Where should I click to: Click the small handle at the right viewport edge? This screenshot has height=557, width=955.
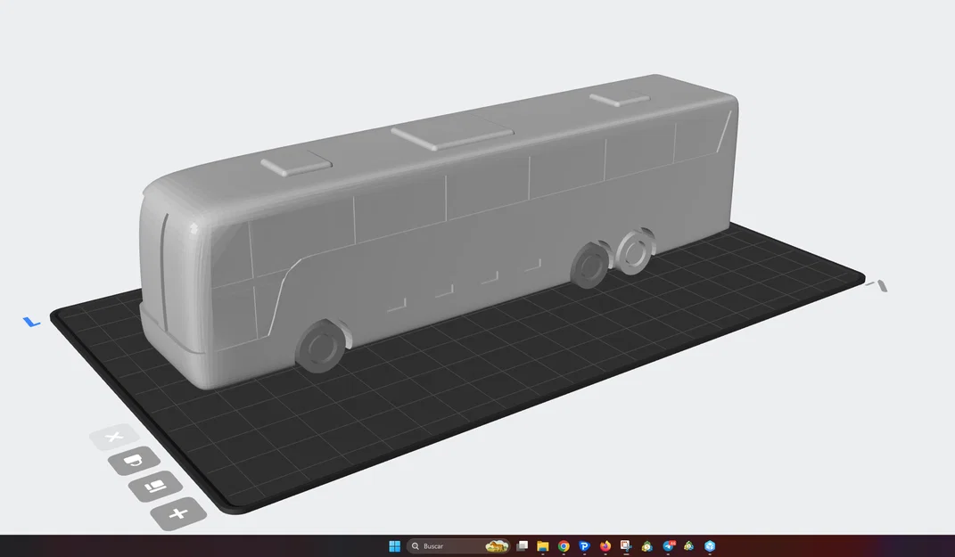[x=880, y=287]
